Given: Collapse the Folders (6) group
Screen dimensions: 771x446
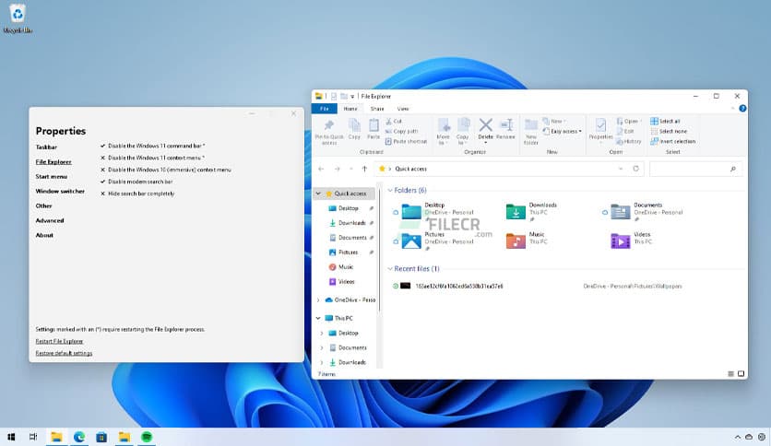Looking at the screenshot, I should [390, 190].
